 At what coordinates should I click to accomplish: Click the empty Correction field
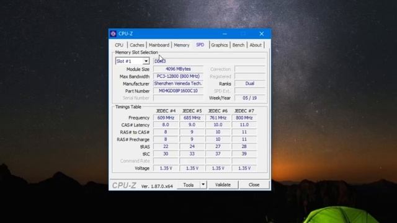pyautogui.click(x=249, y=69)
